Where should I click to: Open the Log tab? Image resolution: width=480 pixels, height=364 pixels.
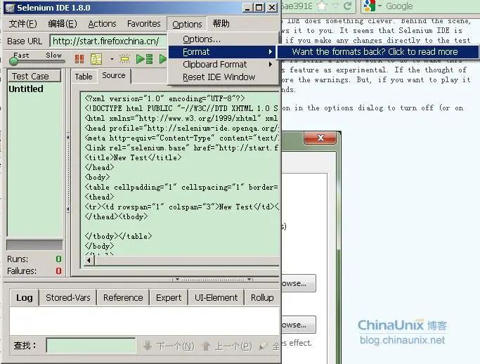pyautogui.click(x=25, y=297)
